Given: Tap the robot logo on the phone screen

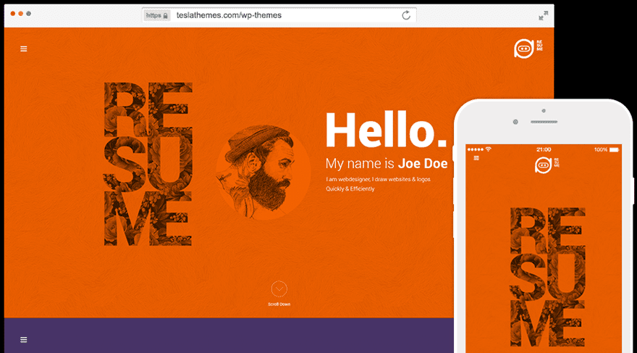Looking at the screenshot, I should tap(544, 165).
